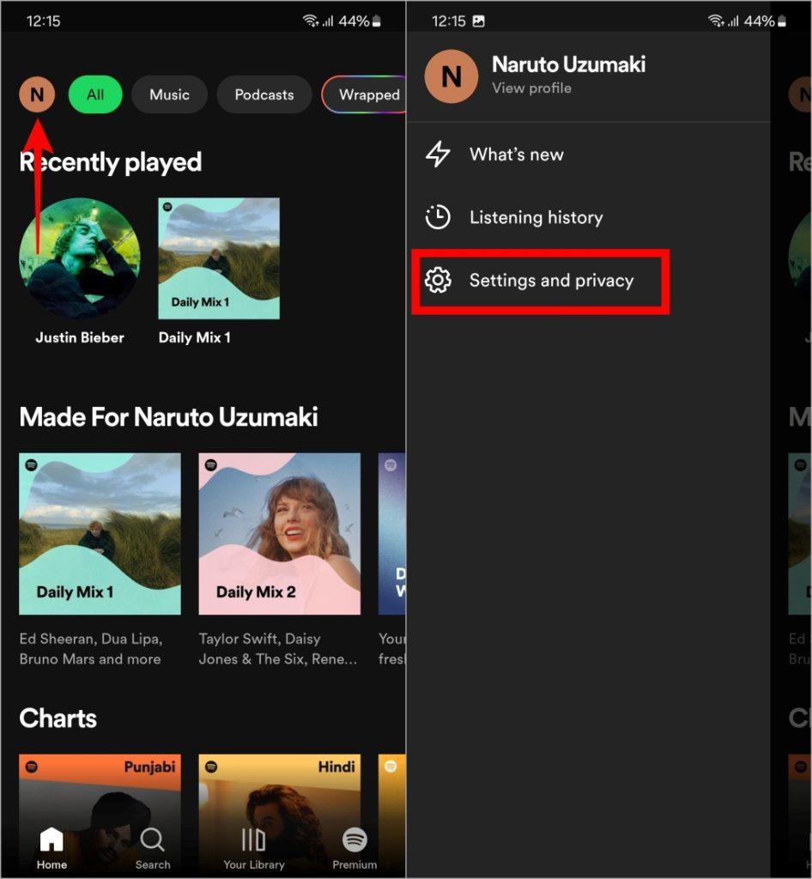Tap the Wi-Fi status icon in left screen
Image resolution: width=812 pixels, height=879 pixels.
coord(310,21)
